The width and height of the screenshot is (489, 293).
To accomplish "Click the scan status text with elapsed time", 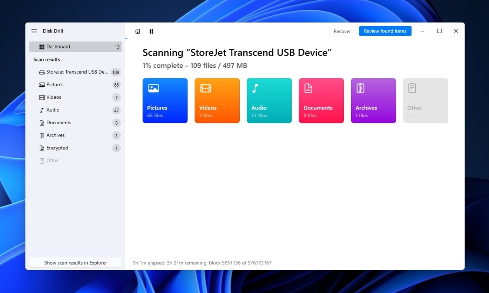I will point(202,263).
